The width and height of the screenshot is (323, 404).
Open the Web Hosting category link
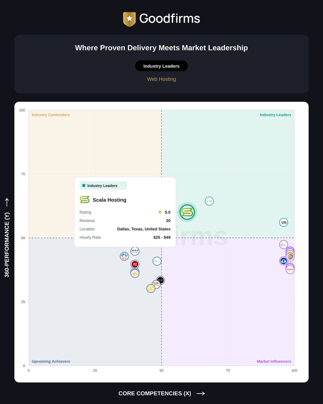(x=161, y=79)
